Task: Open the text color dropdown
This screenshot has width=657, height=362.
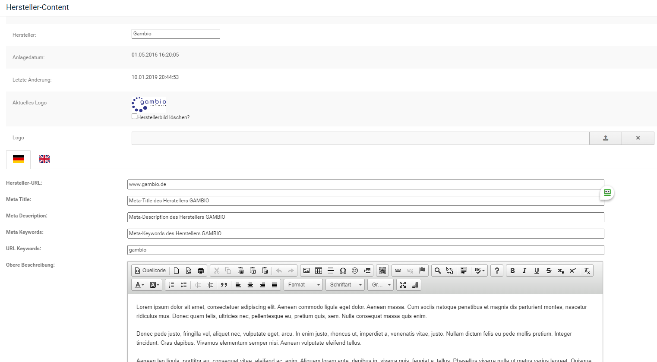Action: 139,285
